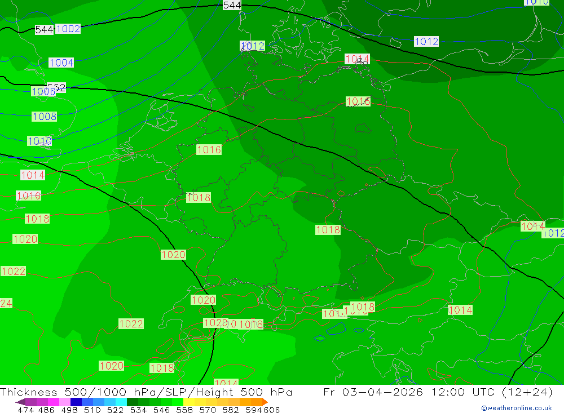Click legend value '534'
The width and height of the screenshot is (564, 413).
coord(139,410)
